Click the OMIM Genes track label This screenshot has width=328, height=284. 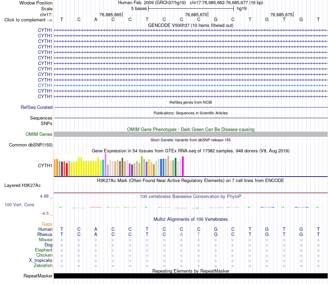point(39,134)
